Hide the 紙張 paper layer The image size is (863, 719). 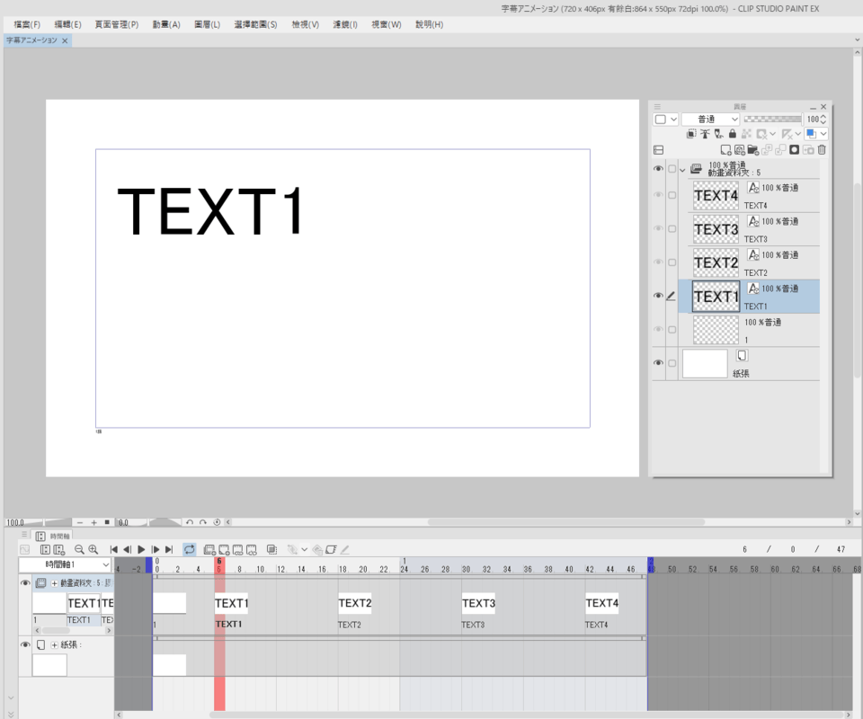pyautogui.click(x=658, y=363)
